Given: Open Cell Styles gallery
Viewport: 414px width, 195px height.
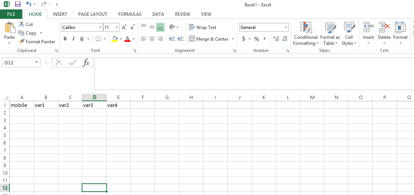Looking at the screenshot, I should coord(349,34).
